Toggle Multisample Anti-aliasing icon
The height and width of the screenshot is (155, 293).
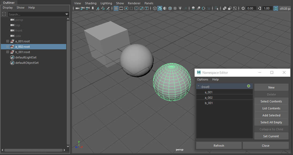(203, 8)
